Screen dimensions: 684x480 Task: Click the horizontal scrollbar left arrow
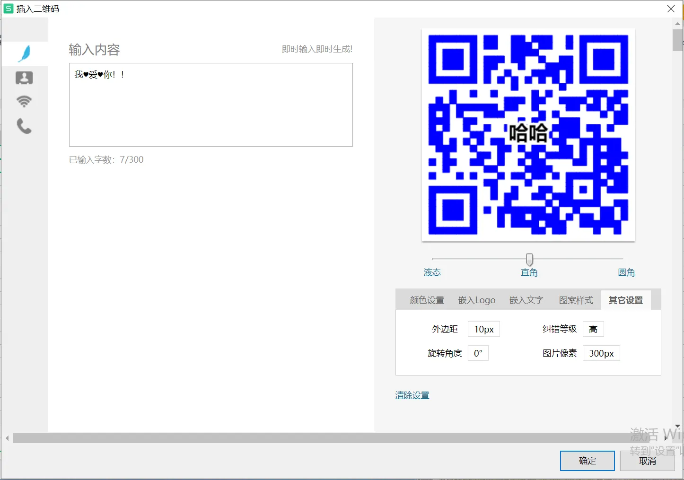[x=7, y=438]
